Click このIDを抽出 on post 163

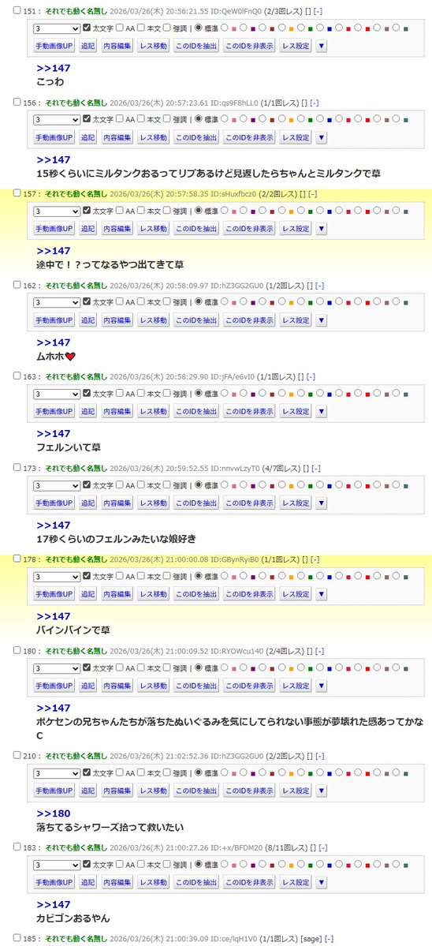pos(196,411)
